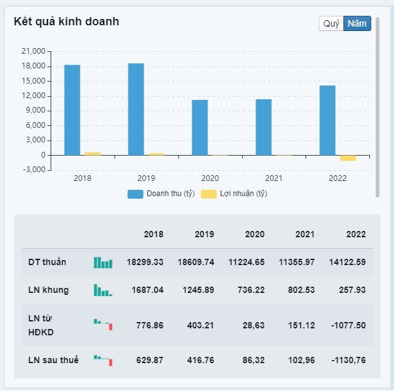Switch the chart to Quý view

click(331, 23)
